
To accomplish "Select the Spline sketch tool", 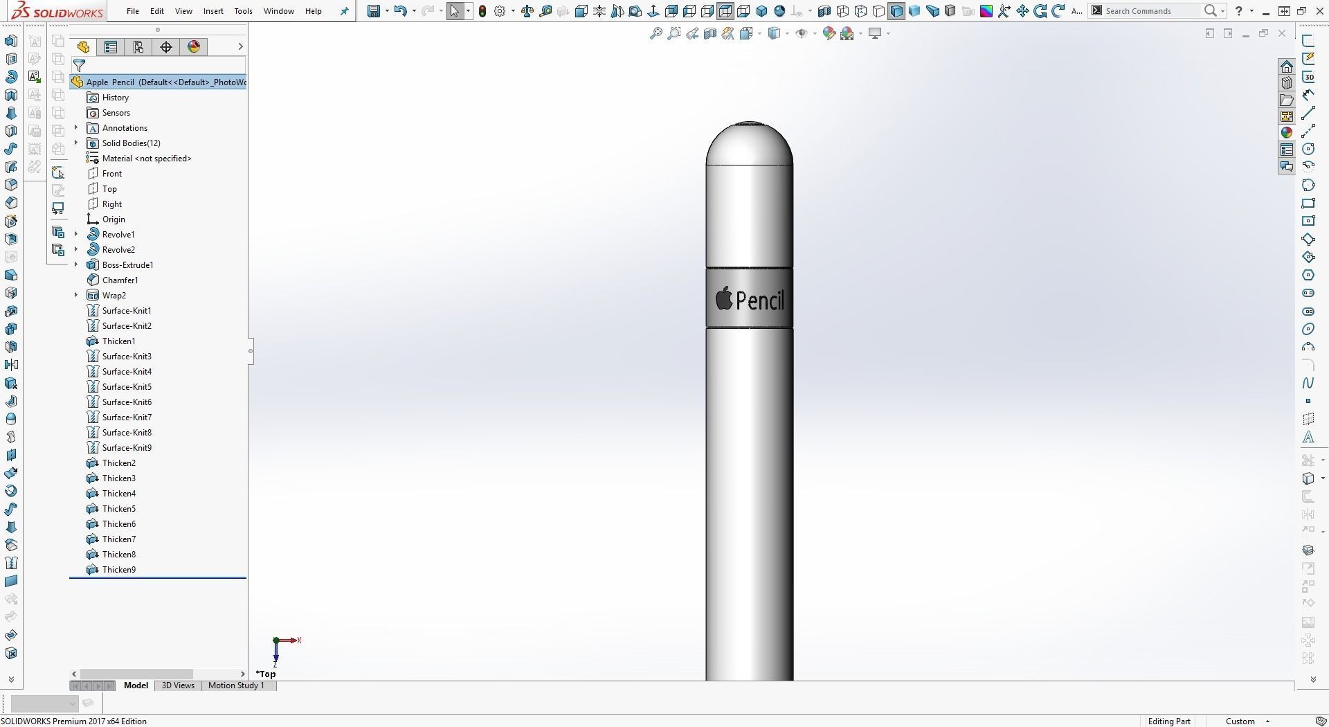I will pos(1308,383).
